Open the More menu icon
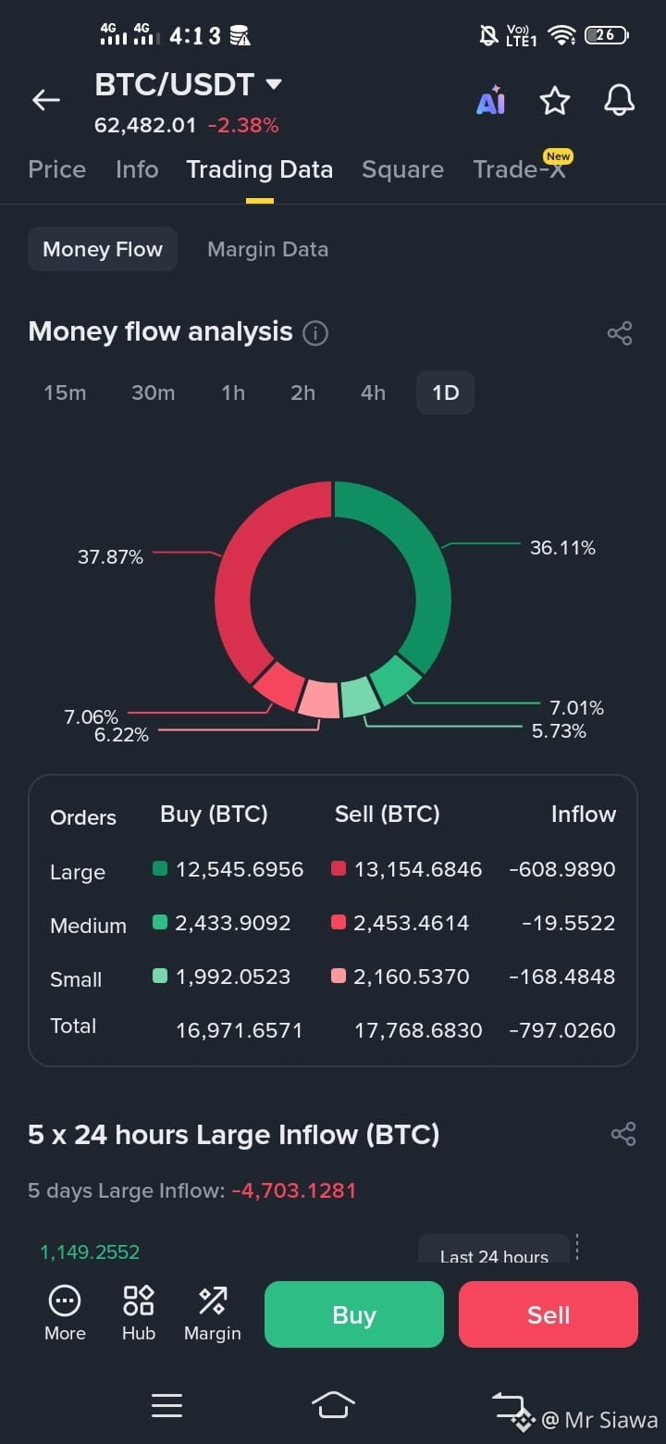The height and width of the screenshot is (1444, 666). tap(65, 1313)
